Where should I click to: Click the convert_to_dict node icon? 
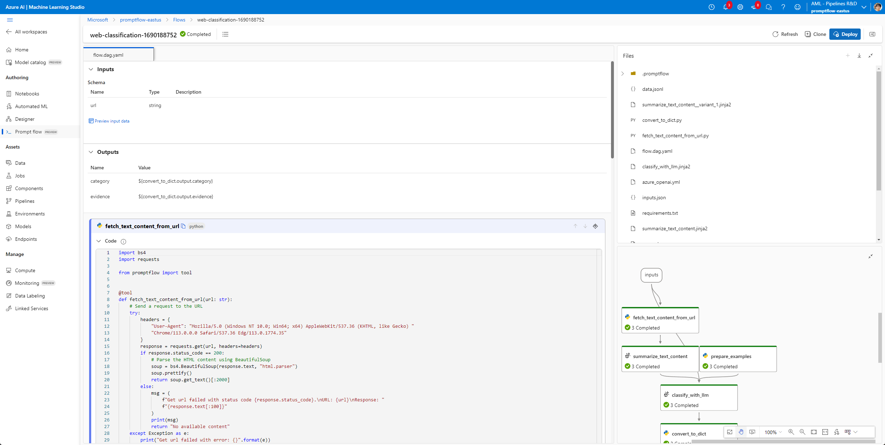pyautogui.click(x=666, y=433)
